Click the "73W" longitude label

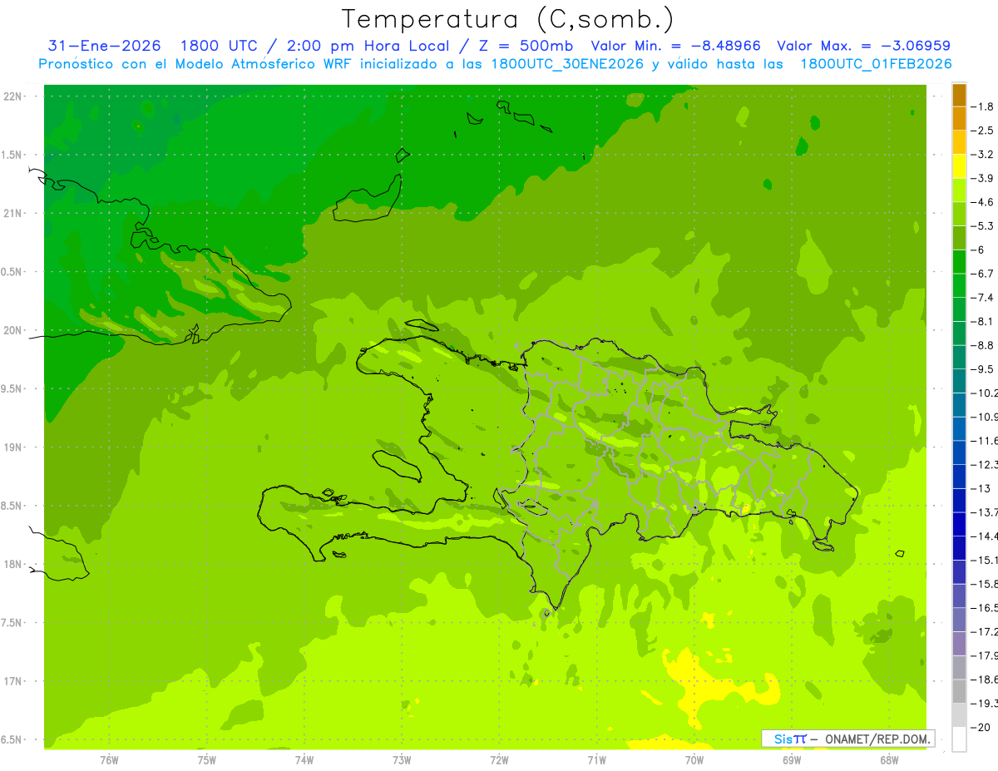click(402, 760)
